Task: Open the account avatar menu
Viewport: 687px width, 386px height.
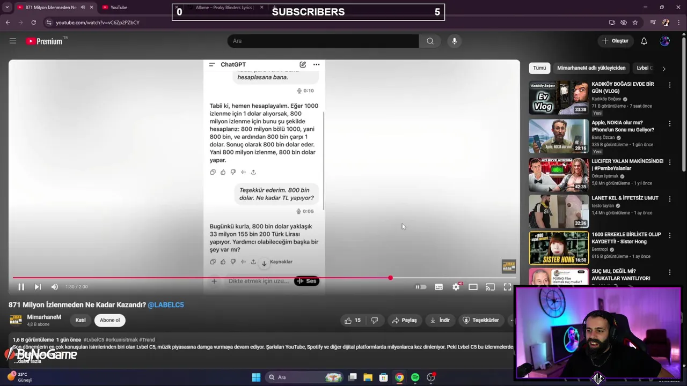Action: click(x=664, y=41)
